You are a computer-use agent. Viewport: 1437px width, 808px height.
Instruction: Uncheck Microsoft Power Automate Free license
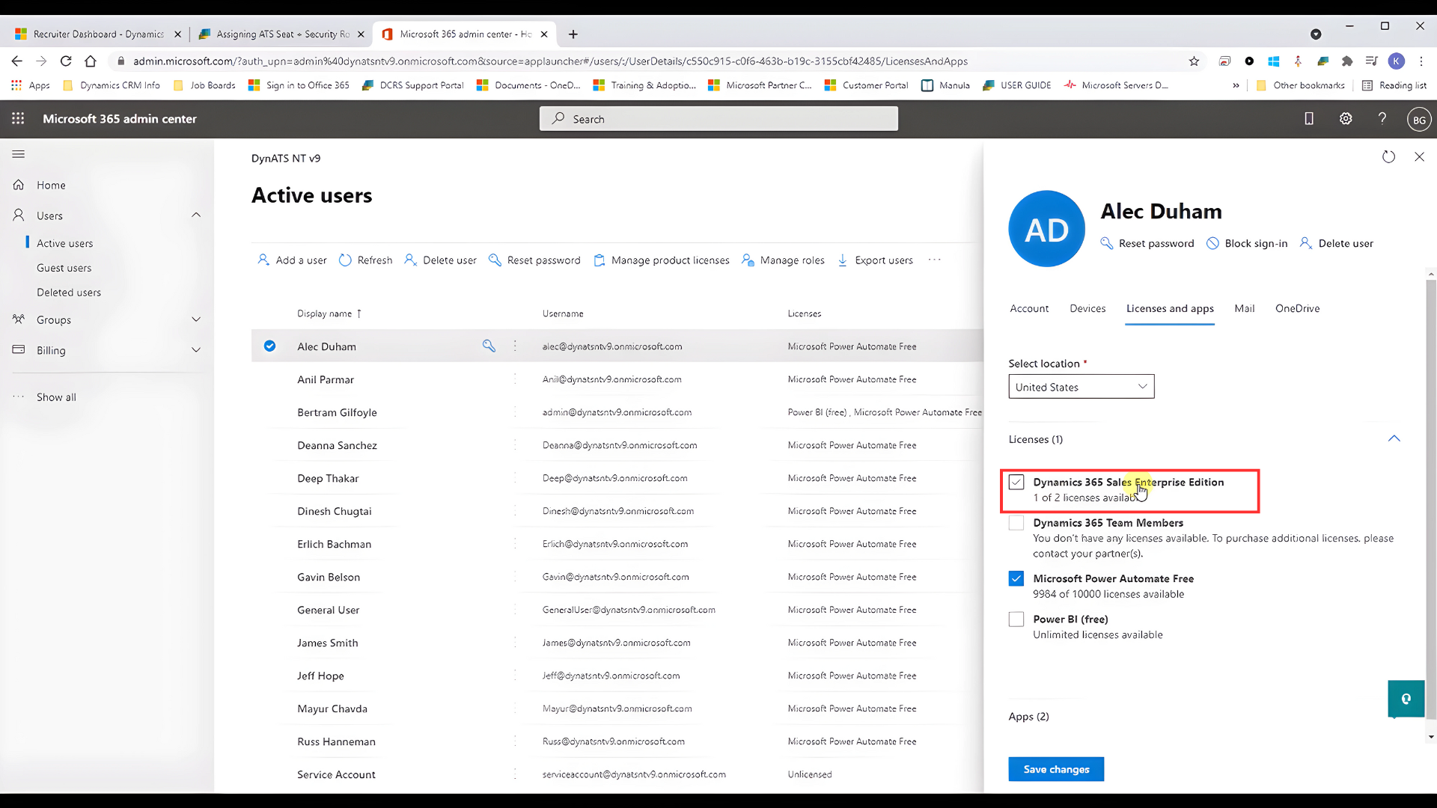pyautogui.click(x=1016, y=578)
